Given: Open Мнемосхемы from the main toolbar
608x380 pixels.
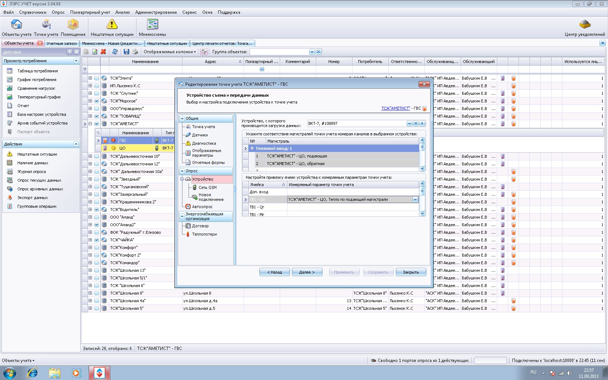Looking at the screenshot, I should 152,28.
